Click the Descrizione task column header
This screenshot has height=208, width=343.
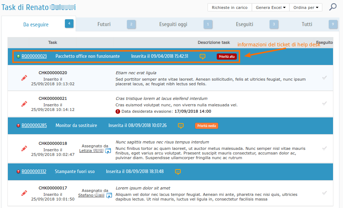(214, 42)
